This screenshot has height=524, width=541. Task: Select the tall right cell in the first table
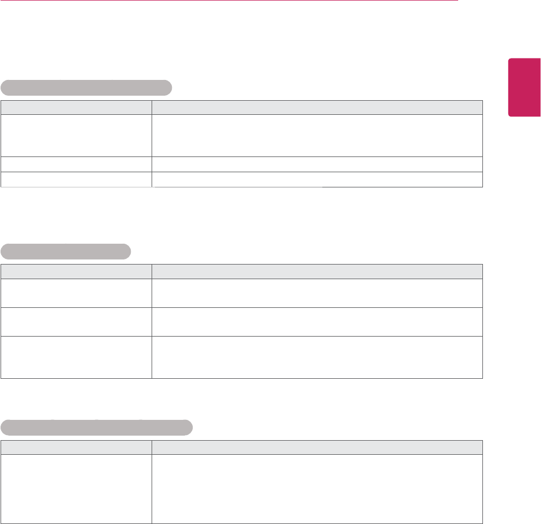coord(317,136)
